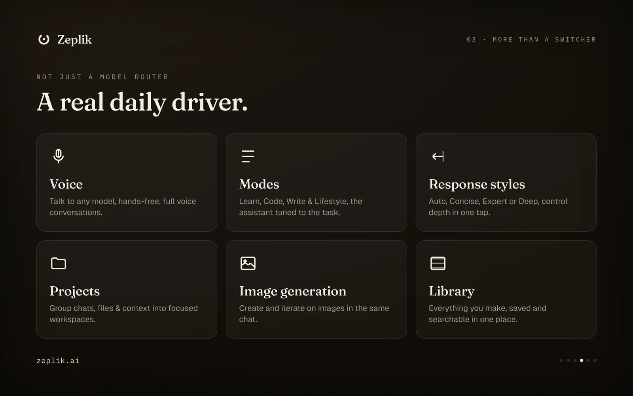Screen dimensions: 633x396
Task: Click 'Learn, Code, Write & Lifestyle' description
Action: [301, 207]
